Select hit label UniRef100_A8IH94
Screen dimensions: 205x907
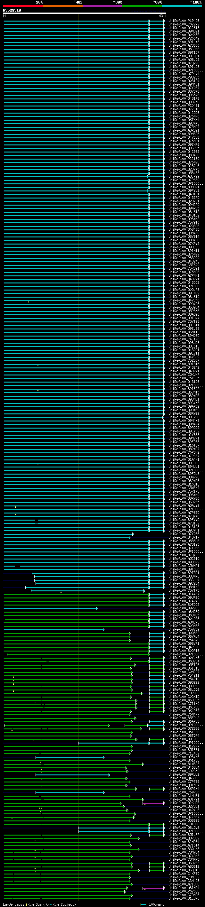(184, 888)
